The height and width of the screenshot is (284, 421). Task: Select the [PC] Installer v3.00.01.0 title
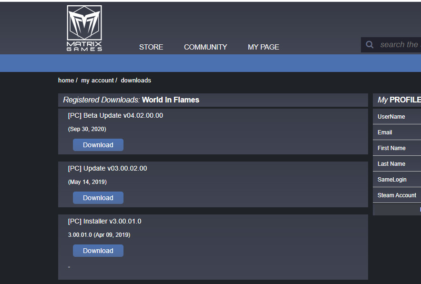click(x=104, y=221)
